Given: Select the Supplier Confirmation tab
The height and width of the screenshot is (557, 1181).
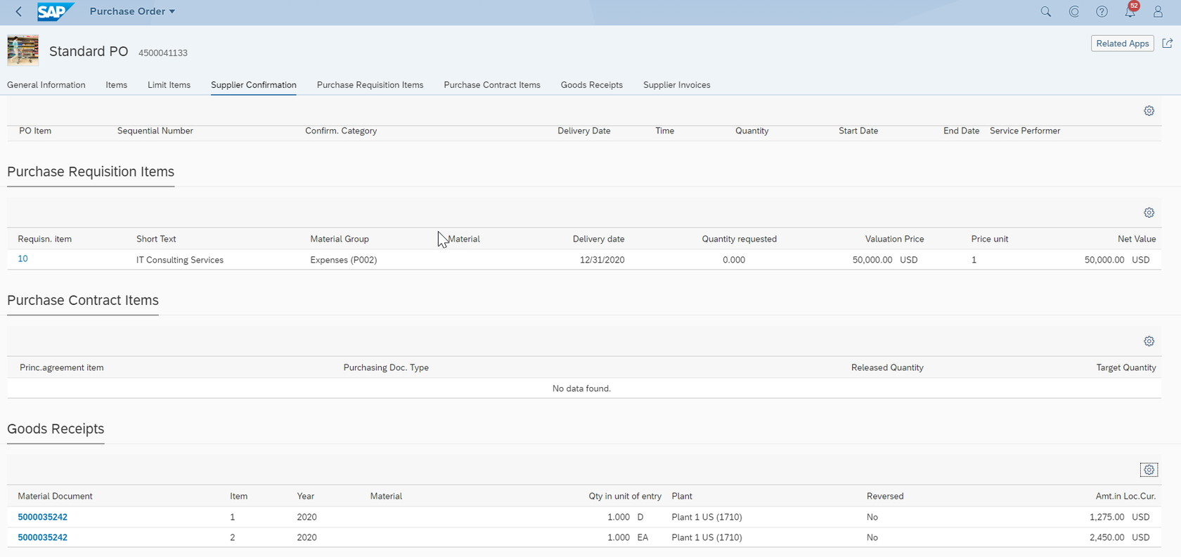Looking at the screenshot, I should (x=254, y=85).
